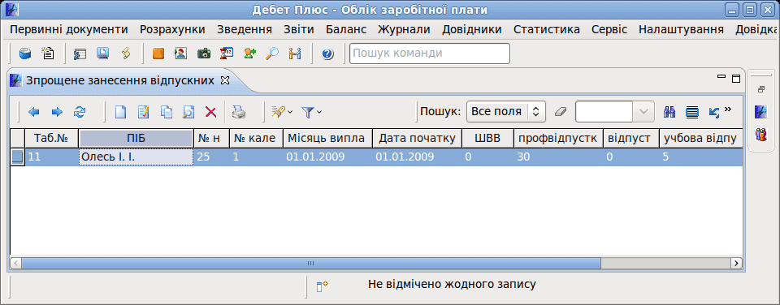Click the list form icon with blue dots
The image size is (780, 305).
click(80, 54)
